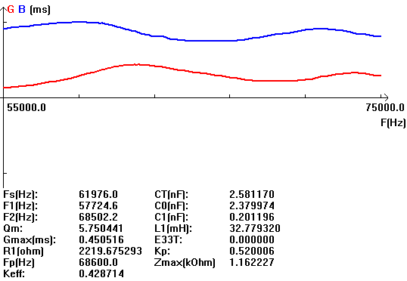Click the blue B legend letter
This screenshot has width=407, height=281.
(22, 10)
